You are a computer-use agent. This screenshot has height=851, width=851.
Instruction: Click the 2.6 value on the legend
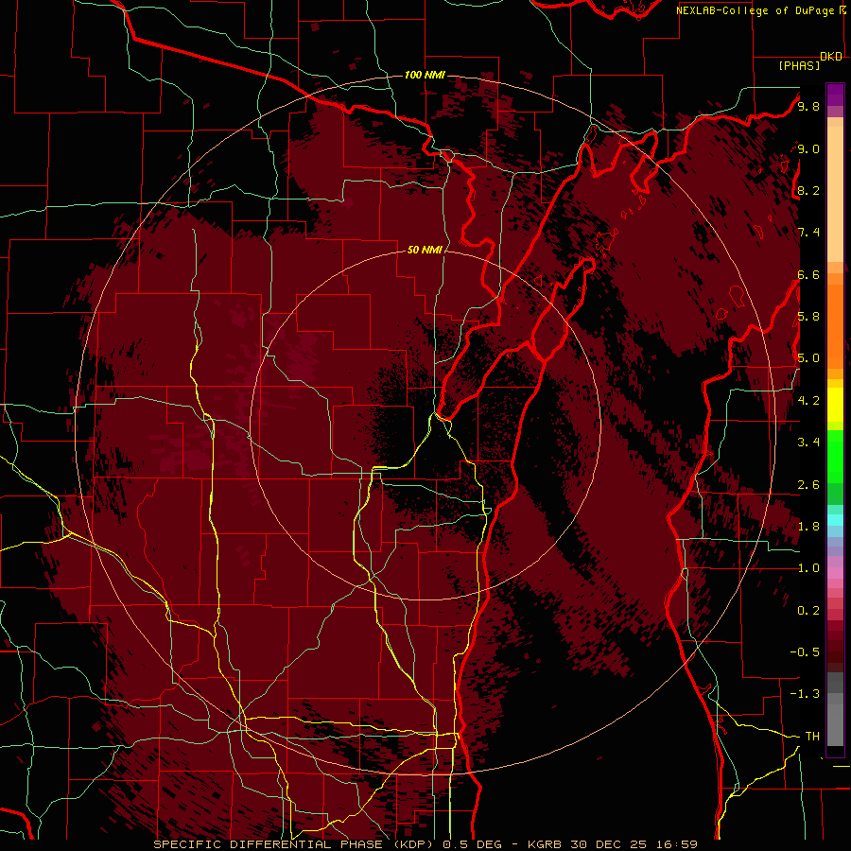click(x=808, y=485)
